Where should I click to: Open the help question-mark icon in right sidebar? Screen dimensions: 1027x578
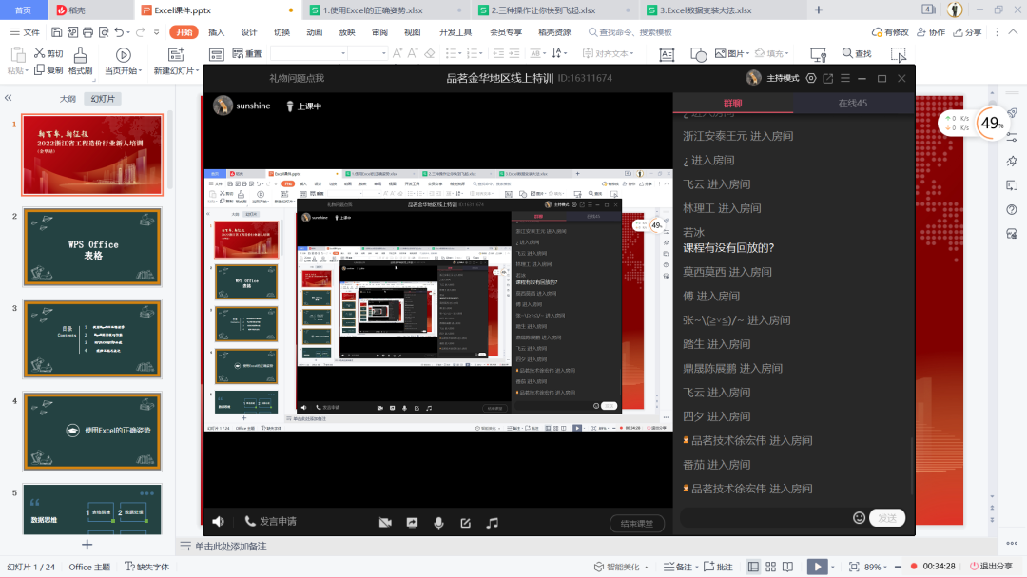pyautogui.click(x=1012, y=209)
